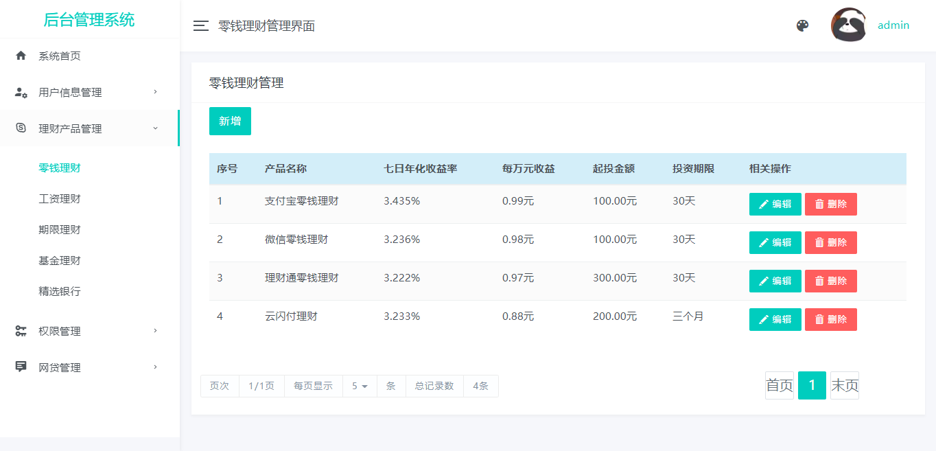Click 支付宝零钱理财 product name cell

tap(302, 201)
